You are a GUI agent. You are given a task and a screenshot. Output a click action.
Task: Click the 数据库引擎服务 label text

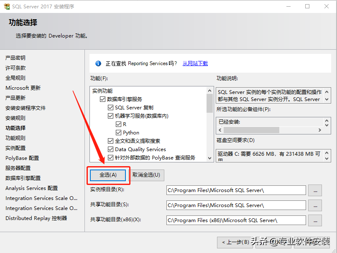(125, 99)
